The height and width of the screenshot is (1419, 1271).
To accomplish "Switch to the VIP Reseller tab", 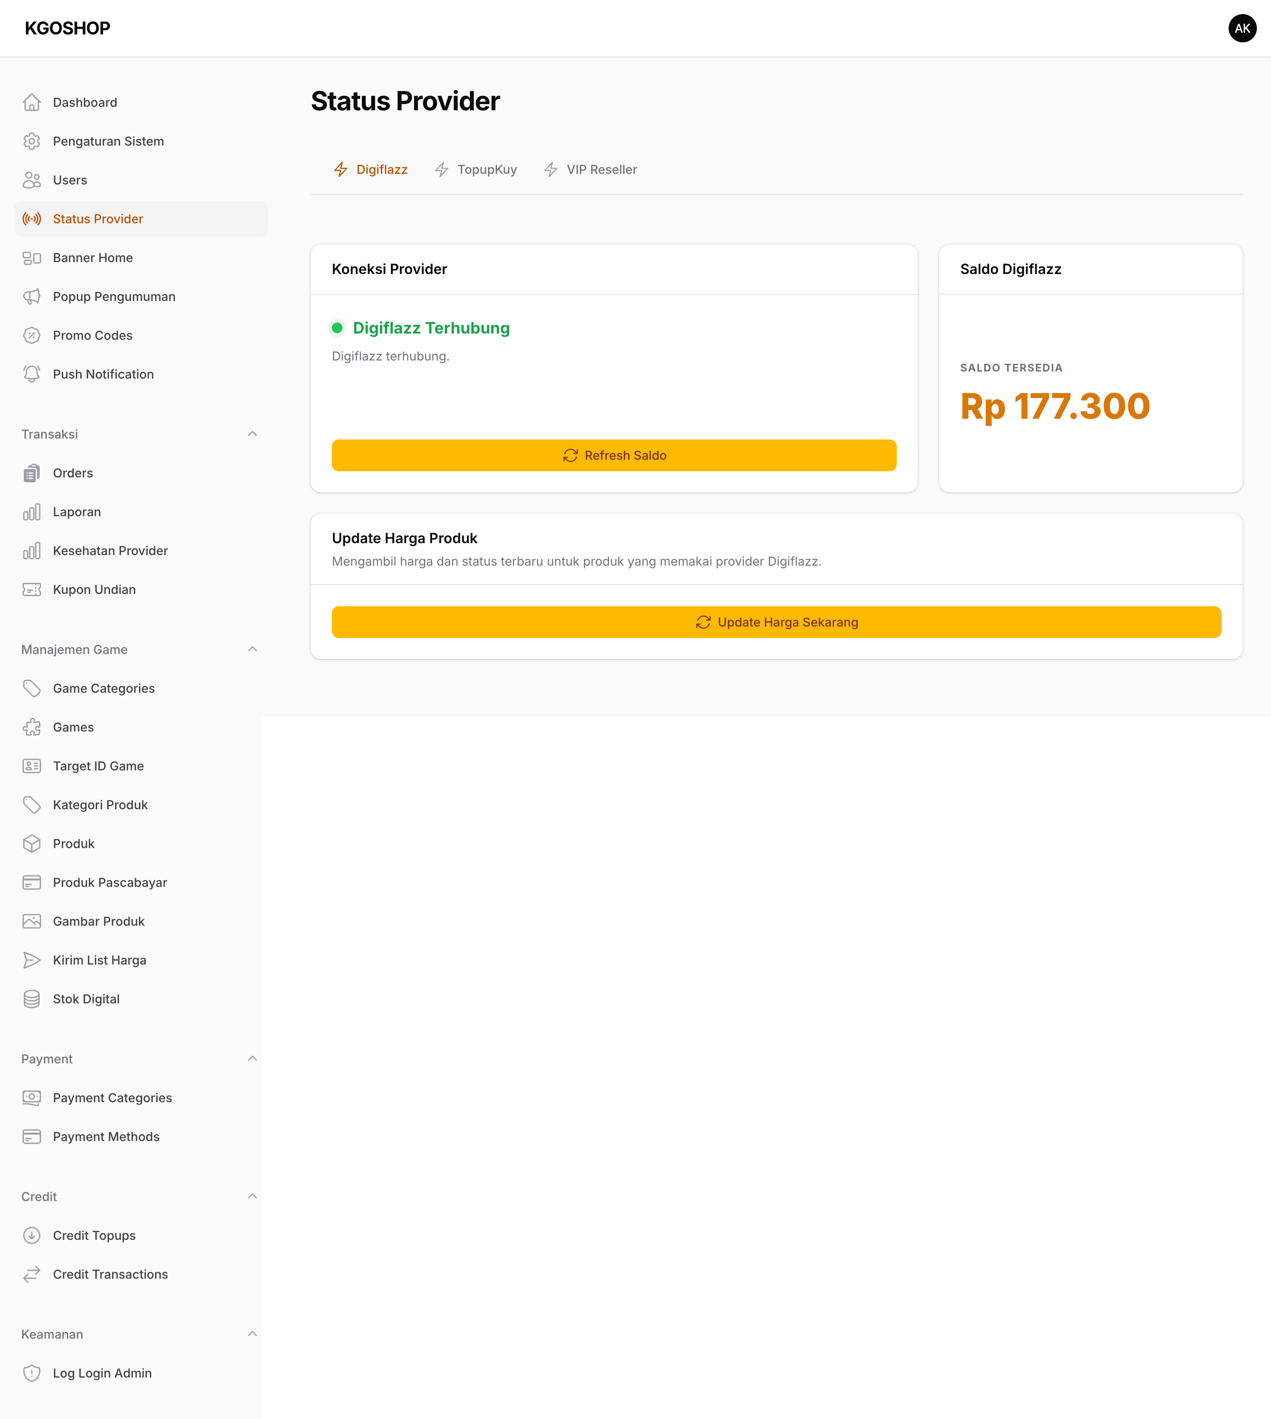I will pos(590,170).
